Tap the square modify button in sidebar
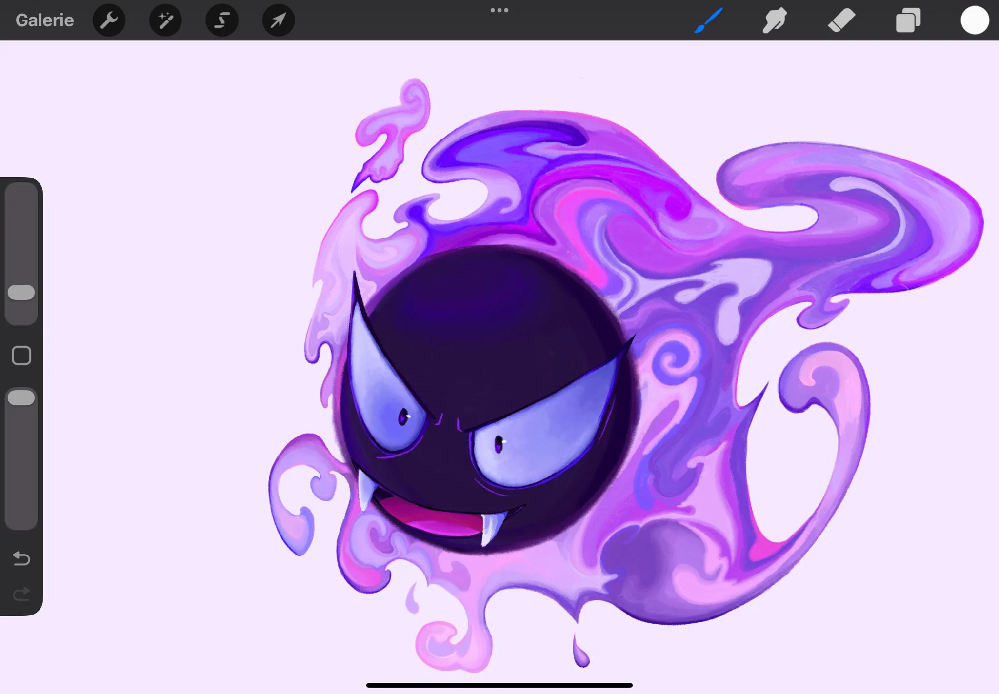The image size is (999, 694). tap(21, 356)
